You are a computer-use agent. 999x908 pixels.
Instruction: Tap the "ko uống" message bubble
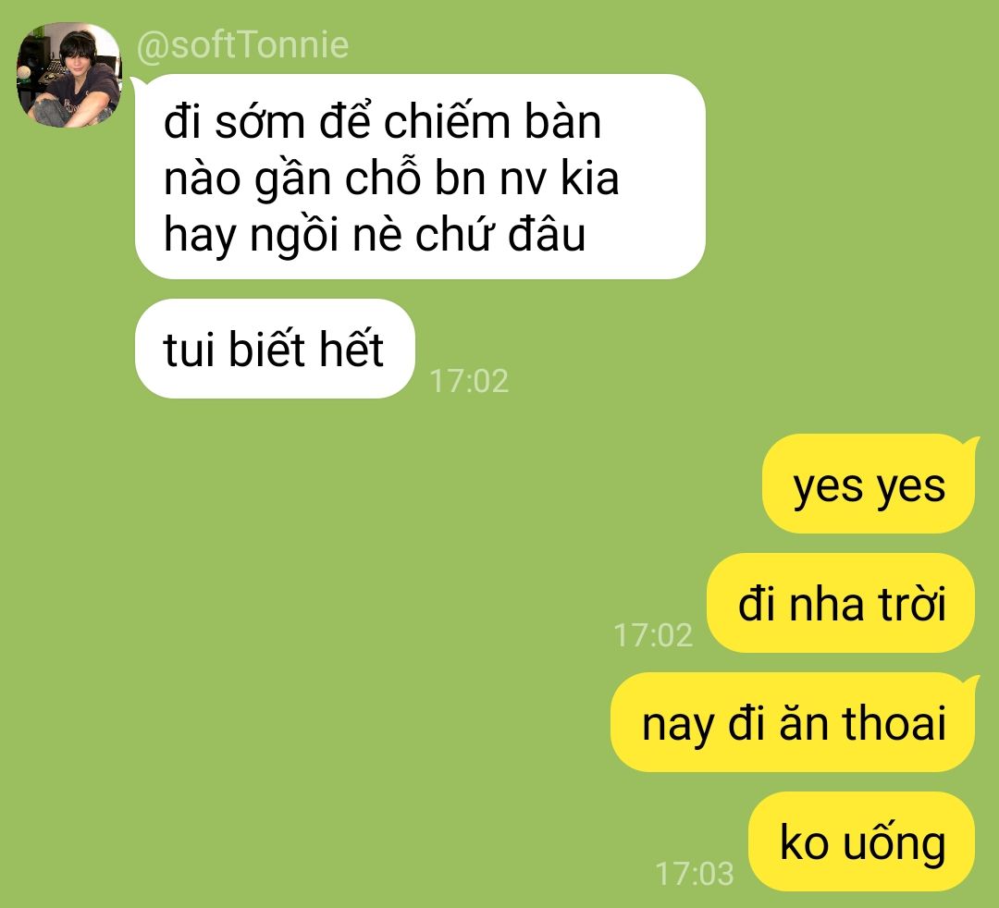tap(861, 841)
